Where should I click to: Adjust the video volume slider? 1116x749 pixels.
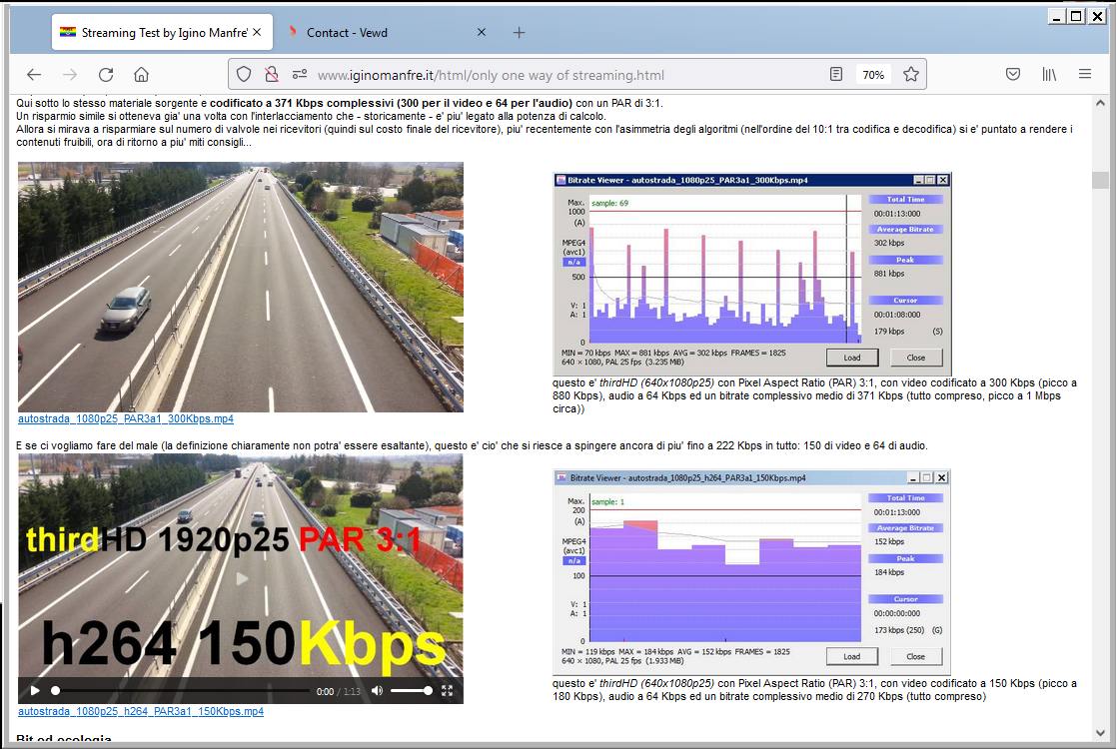[x=411, y=691]
